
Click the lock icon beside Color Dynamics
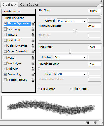tap(33, 46)
